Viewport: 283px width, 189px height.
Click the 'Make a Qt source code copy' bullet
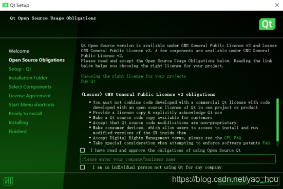coord(153,117)
